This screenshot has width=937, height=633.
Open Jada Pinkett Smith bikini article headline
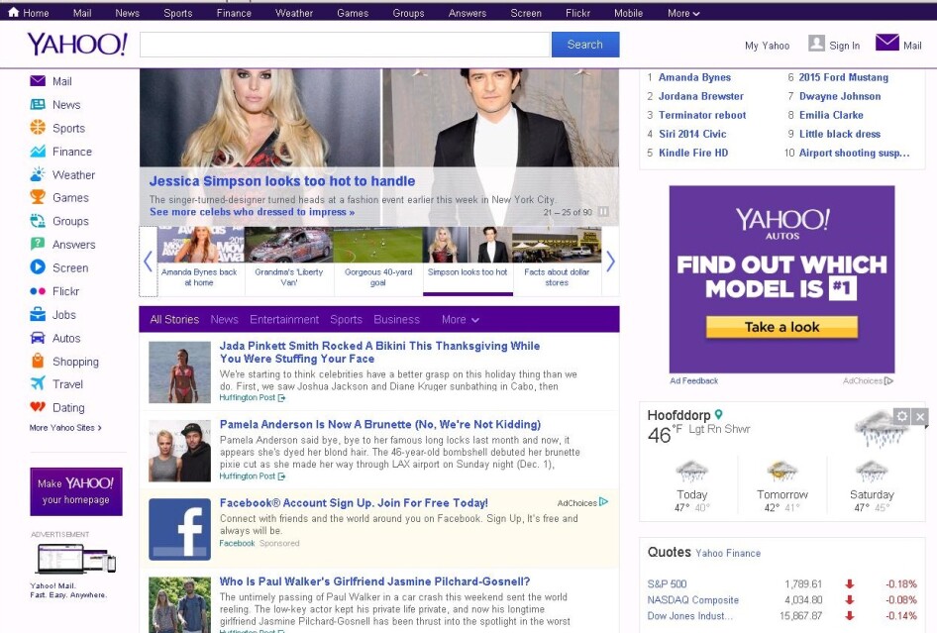click(379, 352)
